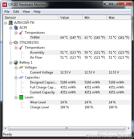Collapse the Capacities branch

16,78
